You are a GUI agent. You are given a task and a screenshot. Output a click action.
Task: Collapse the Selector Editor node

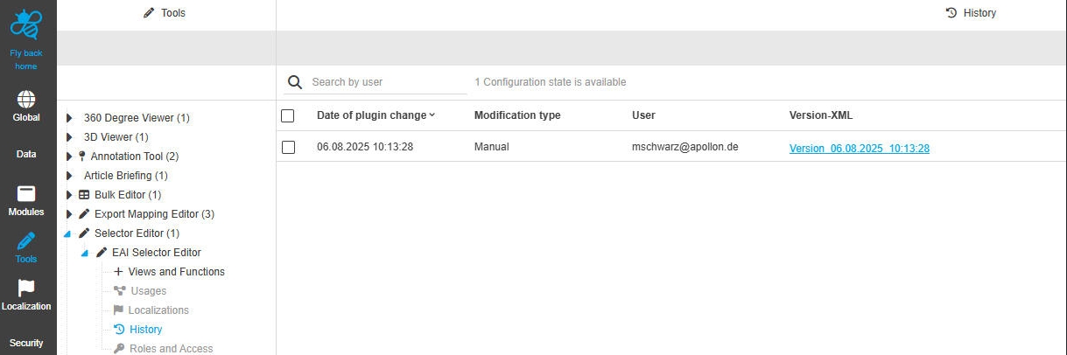(x=68, y=234)
